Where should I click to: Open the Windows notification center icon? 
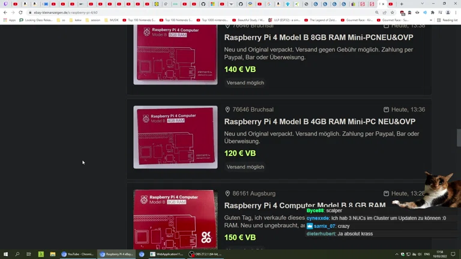pos(453,254)
